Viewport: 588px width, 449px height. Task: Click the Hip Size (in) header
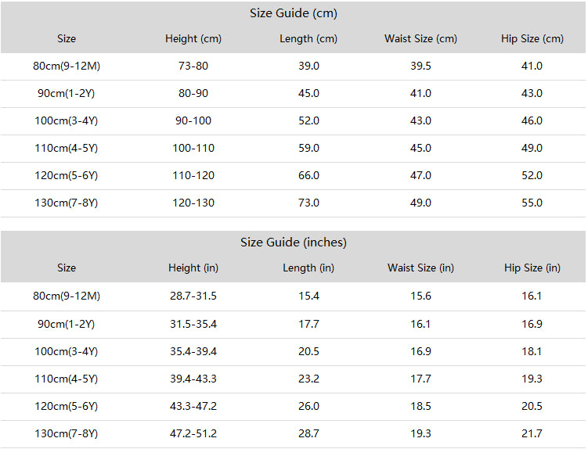(532, 268)
